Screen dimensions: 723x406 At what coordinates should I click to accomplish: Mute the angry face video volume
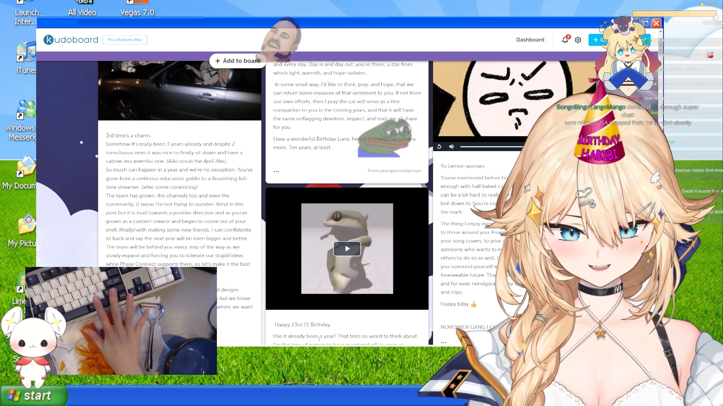(451, 147)
